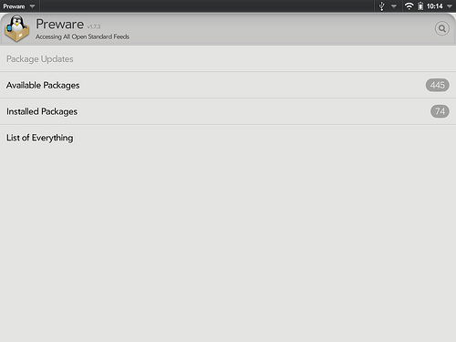Open the search magnifier in Preware header

[x=442, y=29]
